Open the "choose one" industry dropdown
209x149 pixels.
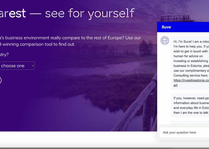click(15, 66)
